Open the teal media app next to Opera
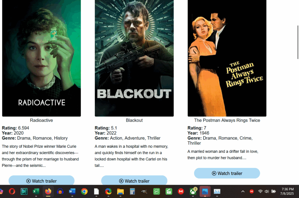This screenshot has height=198, width=299. point(24,191)
